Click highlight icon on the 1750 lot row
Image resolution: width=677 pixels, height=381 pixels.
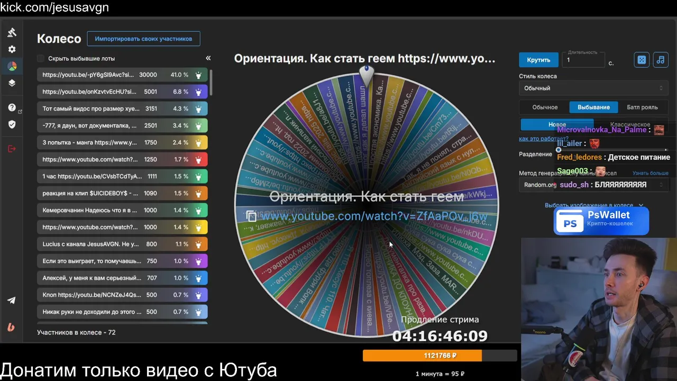[198, 143]
